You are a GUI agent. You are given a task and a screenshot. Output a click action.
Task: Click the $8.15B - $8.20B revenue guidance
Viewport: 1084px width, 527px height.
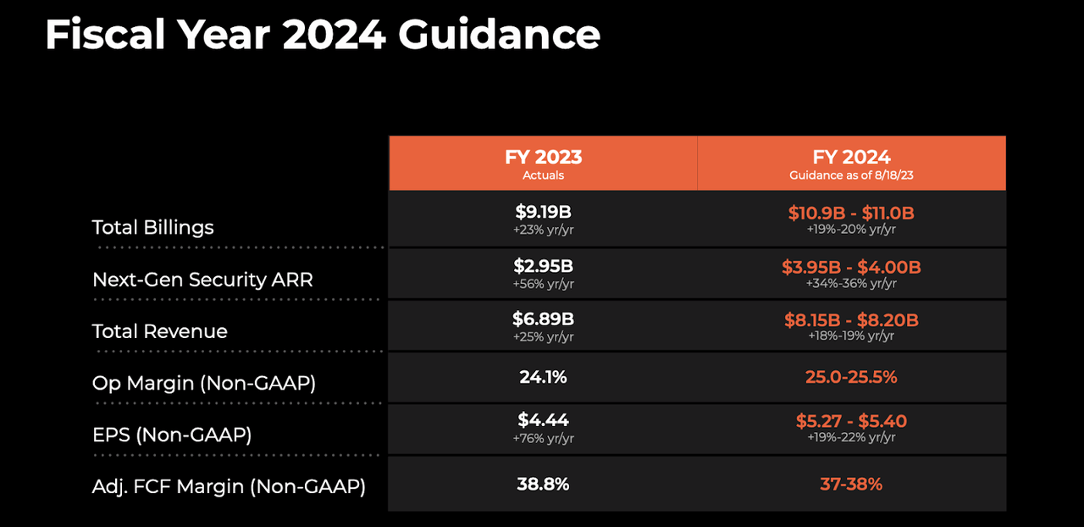point(851,319)
